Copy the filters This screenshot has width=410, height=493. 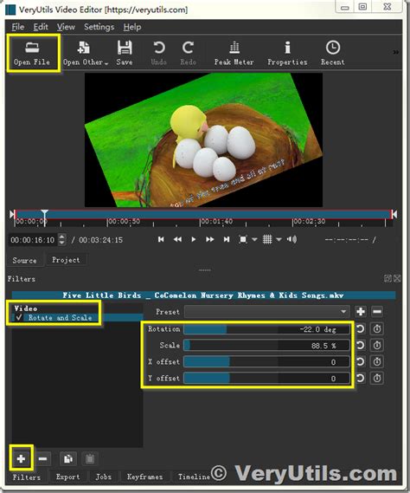(x=68, y=458)
